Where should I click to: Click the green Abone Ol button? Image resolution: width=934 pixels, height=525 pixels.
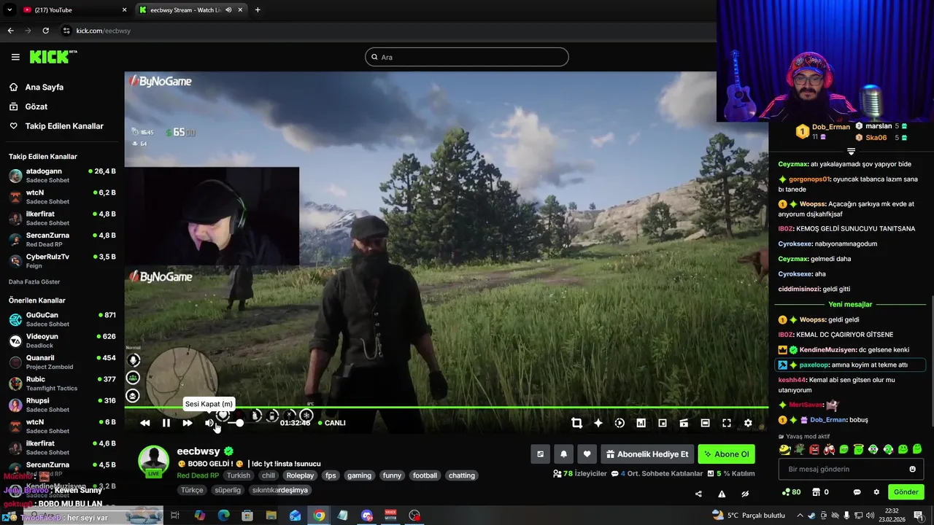tap(726, 454)
